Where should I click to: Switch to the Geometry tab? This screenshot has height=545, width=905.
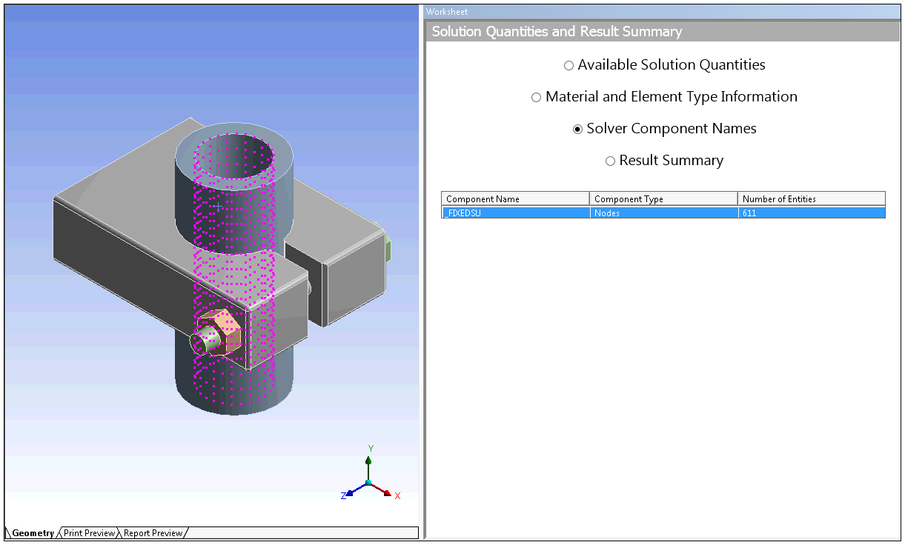tap(33, 533)
